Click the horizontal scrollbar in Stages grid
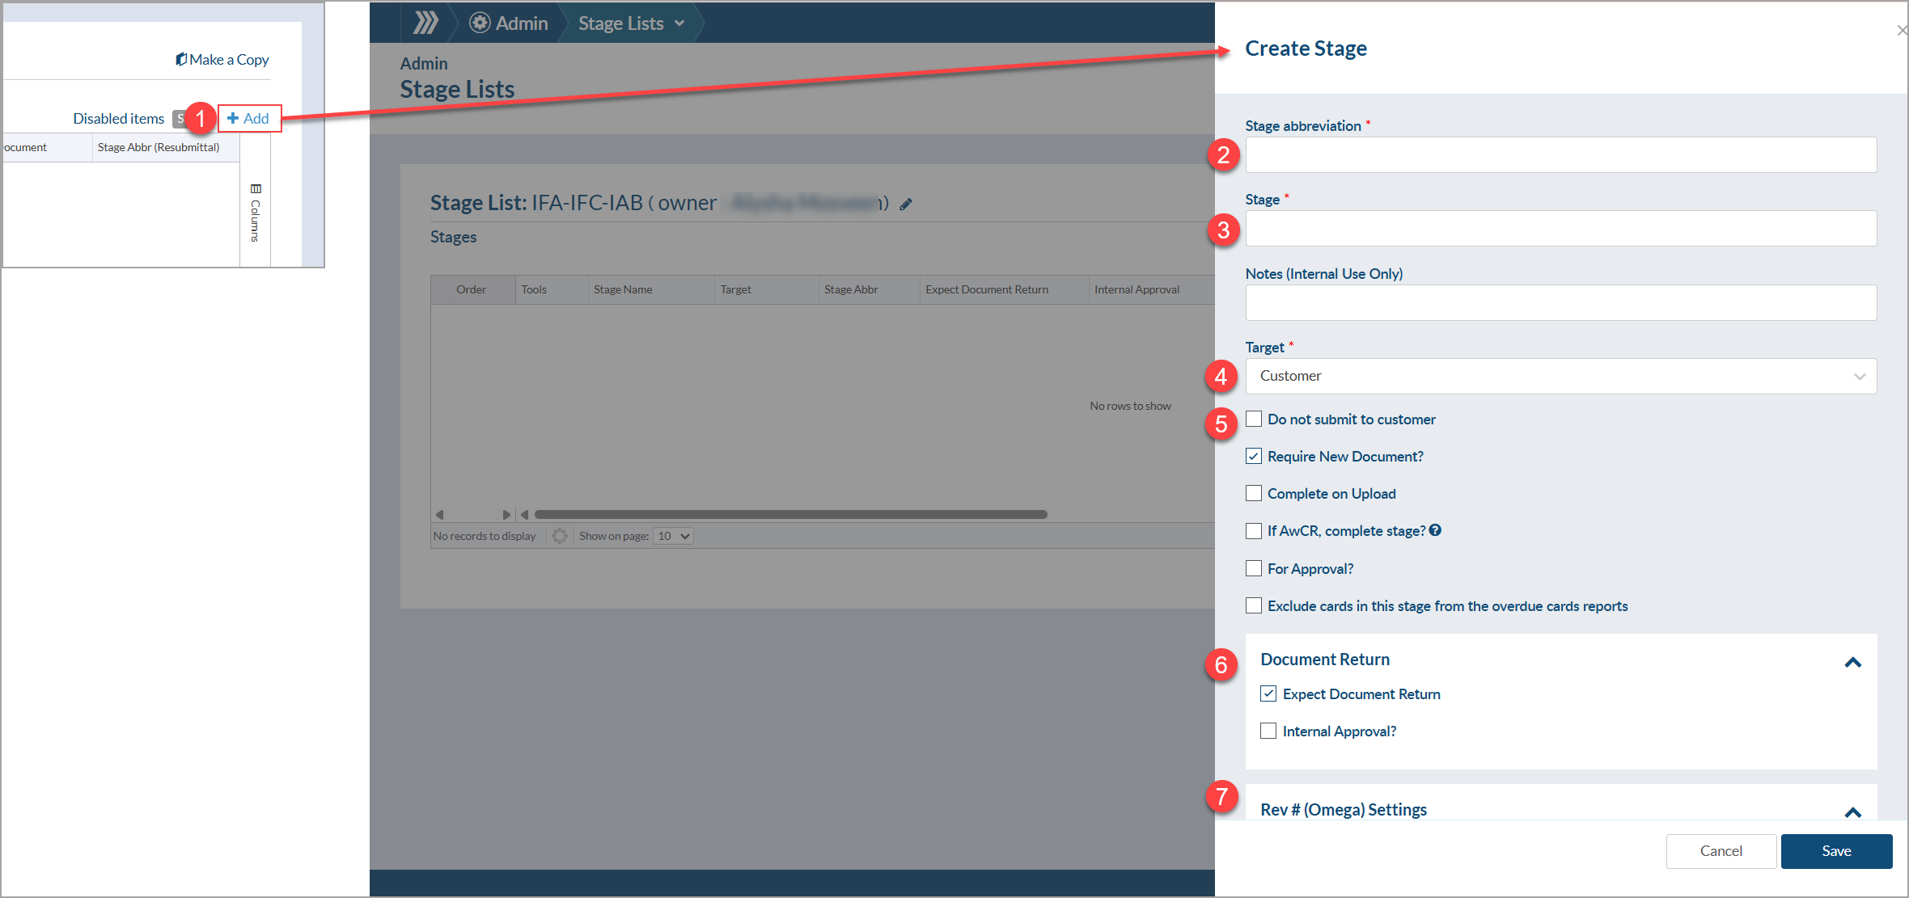1909x898 pixels. coord(790,514)
